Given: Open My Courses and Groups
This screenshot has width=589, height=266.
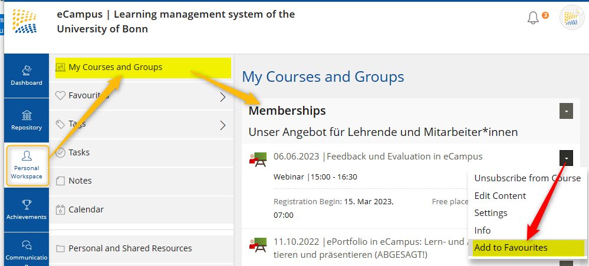Looking at the screenshot, I should [x=115, y=67].
